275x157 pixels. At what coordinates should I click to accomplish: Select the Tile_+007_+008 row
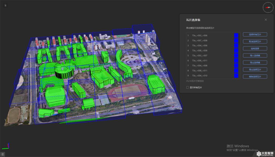point(213,41)
